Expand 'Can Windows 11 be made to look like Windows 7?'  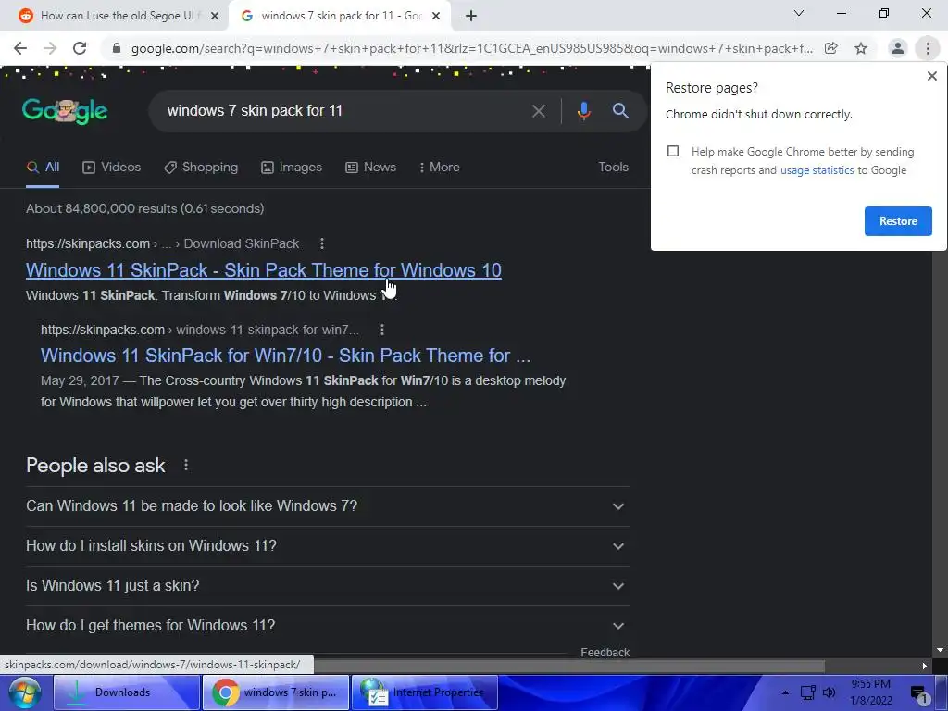(x=327, y=506)
